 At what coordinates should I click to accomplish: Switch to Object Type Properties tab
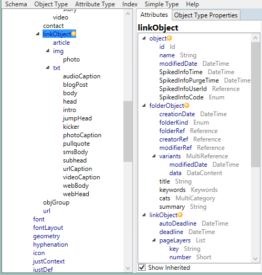pos(206,15)
